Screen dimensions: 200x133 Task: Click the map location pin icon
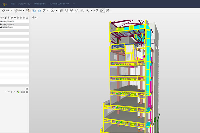[x=102, y=10]
